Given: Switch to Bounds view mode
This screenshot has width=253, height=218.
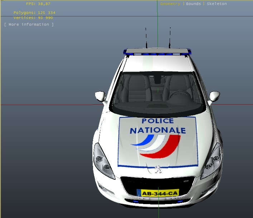Looking at the screenshot, I should pyautogui.click(x=193, y=4).
